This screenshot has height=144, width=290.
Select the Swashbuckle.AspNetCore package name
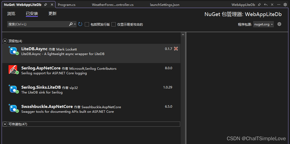pos(47,107)
